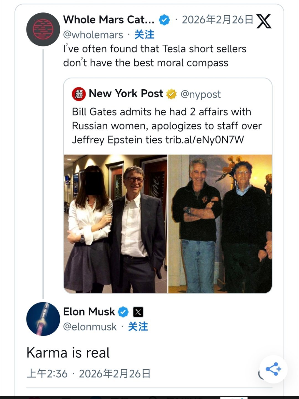Open the @elonmusk handle link

point(90,327)
